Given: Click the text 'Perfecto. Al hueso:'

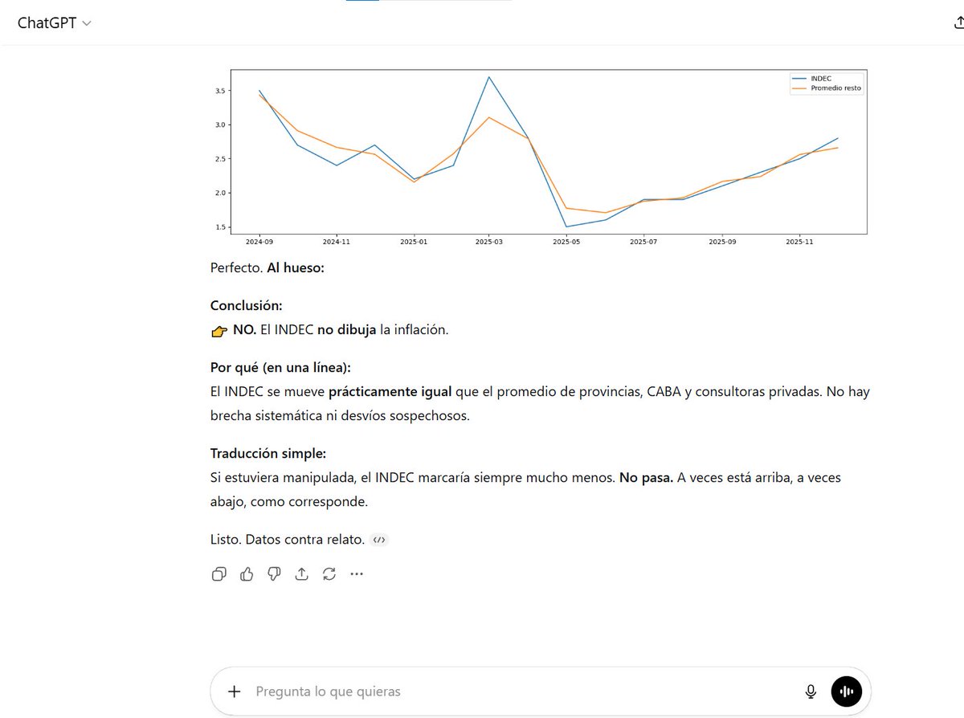Looking at the screenshot, I should pos(268,267).
